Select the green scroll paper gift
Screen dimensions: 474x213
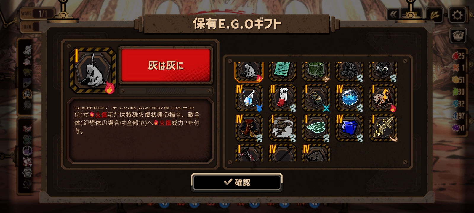click(282, 72)
